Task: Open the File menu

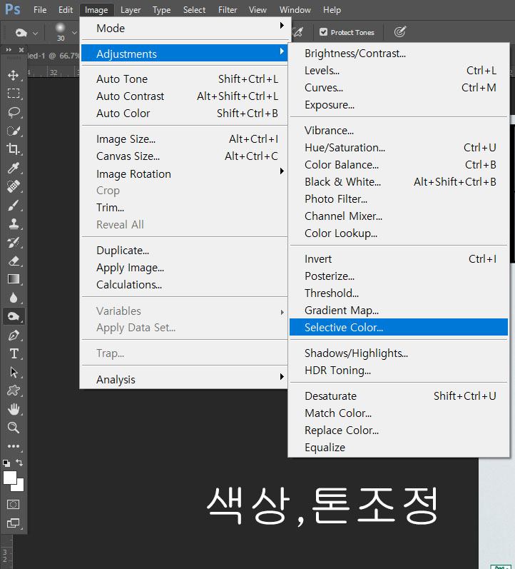Action: click(x=40, y=10)
